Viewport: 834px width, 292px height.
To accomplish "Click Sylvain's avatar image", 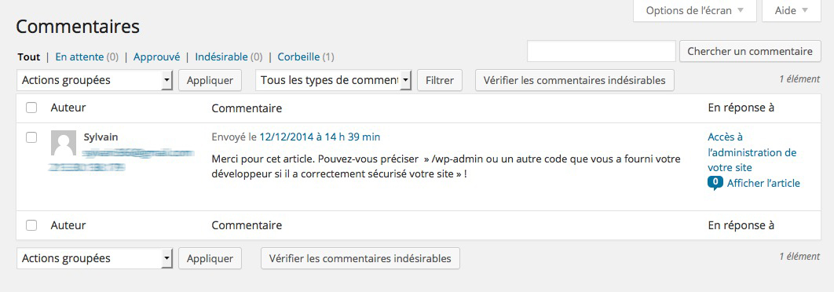I will tap(64, 143).
